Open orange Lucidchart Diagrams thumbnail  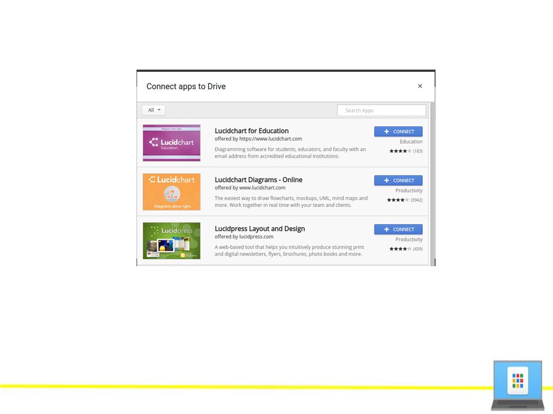point(172,192)
